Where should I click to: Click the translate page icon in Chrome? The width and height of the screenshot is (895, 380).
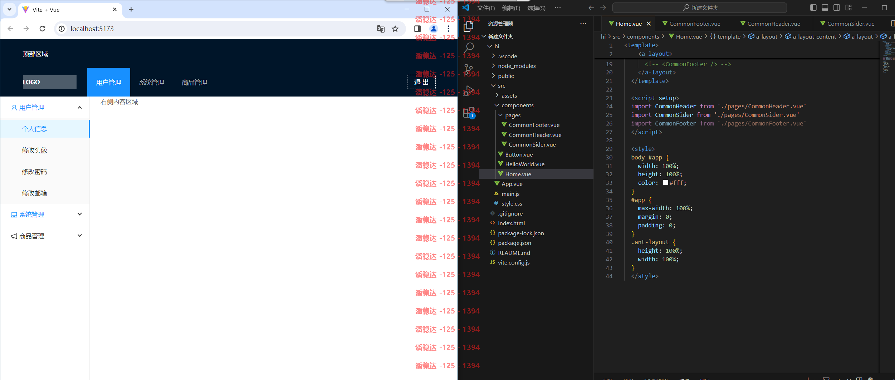[x=381, y=29]
